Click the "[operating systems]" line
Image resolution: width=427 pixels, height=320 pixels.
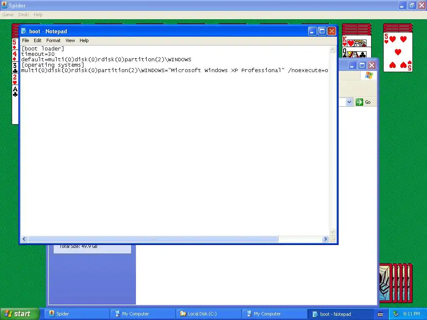[53, 65]
